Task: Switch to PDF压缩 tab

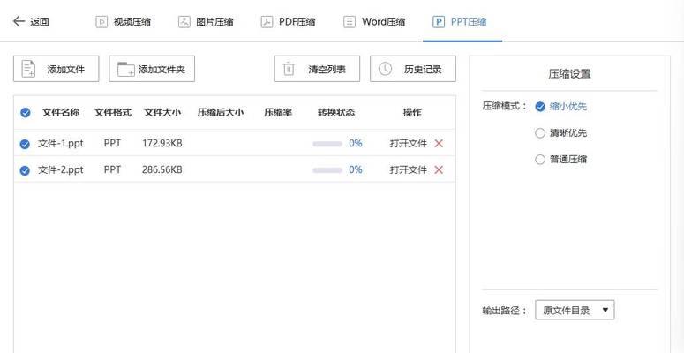Action: point(289,22)
